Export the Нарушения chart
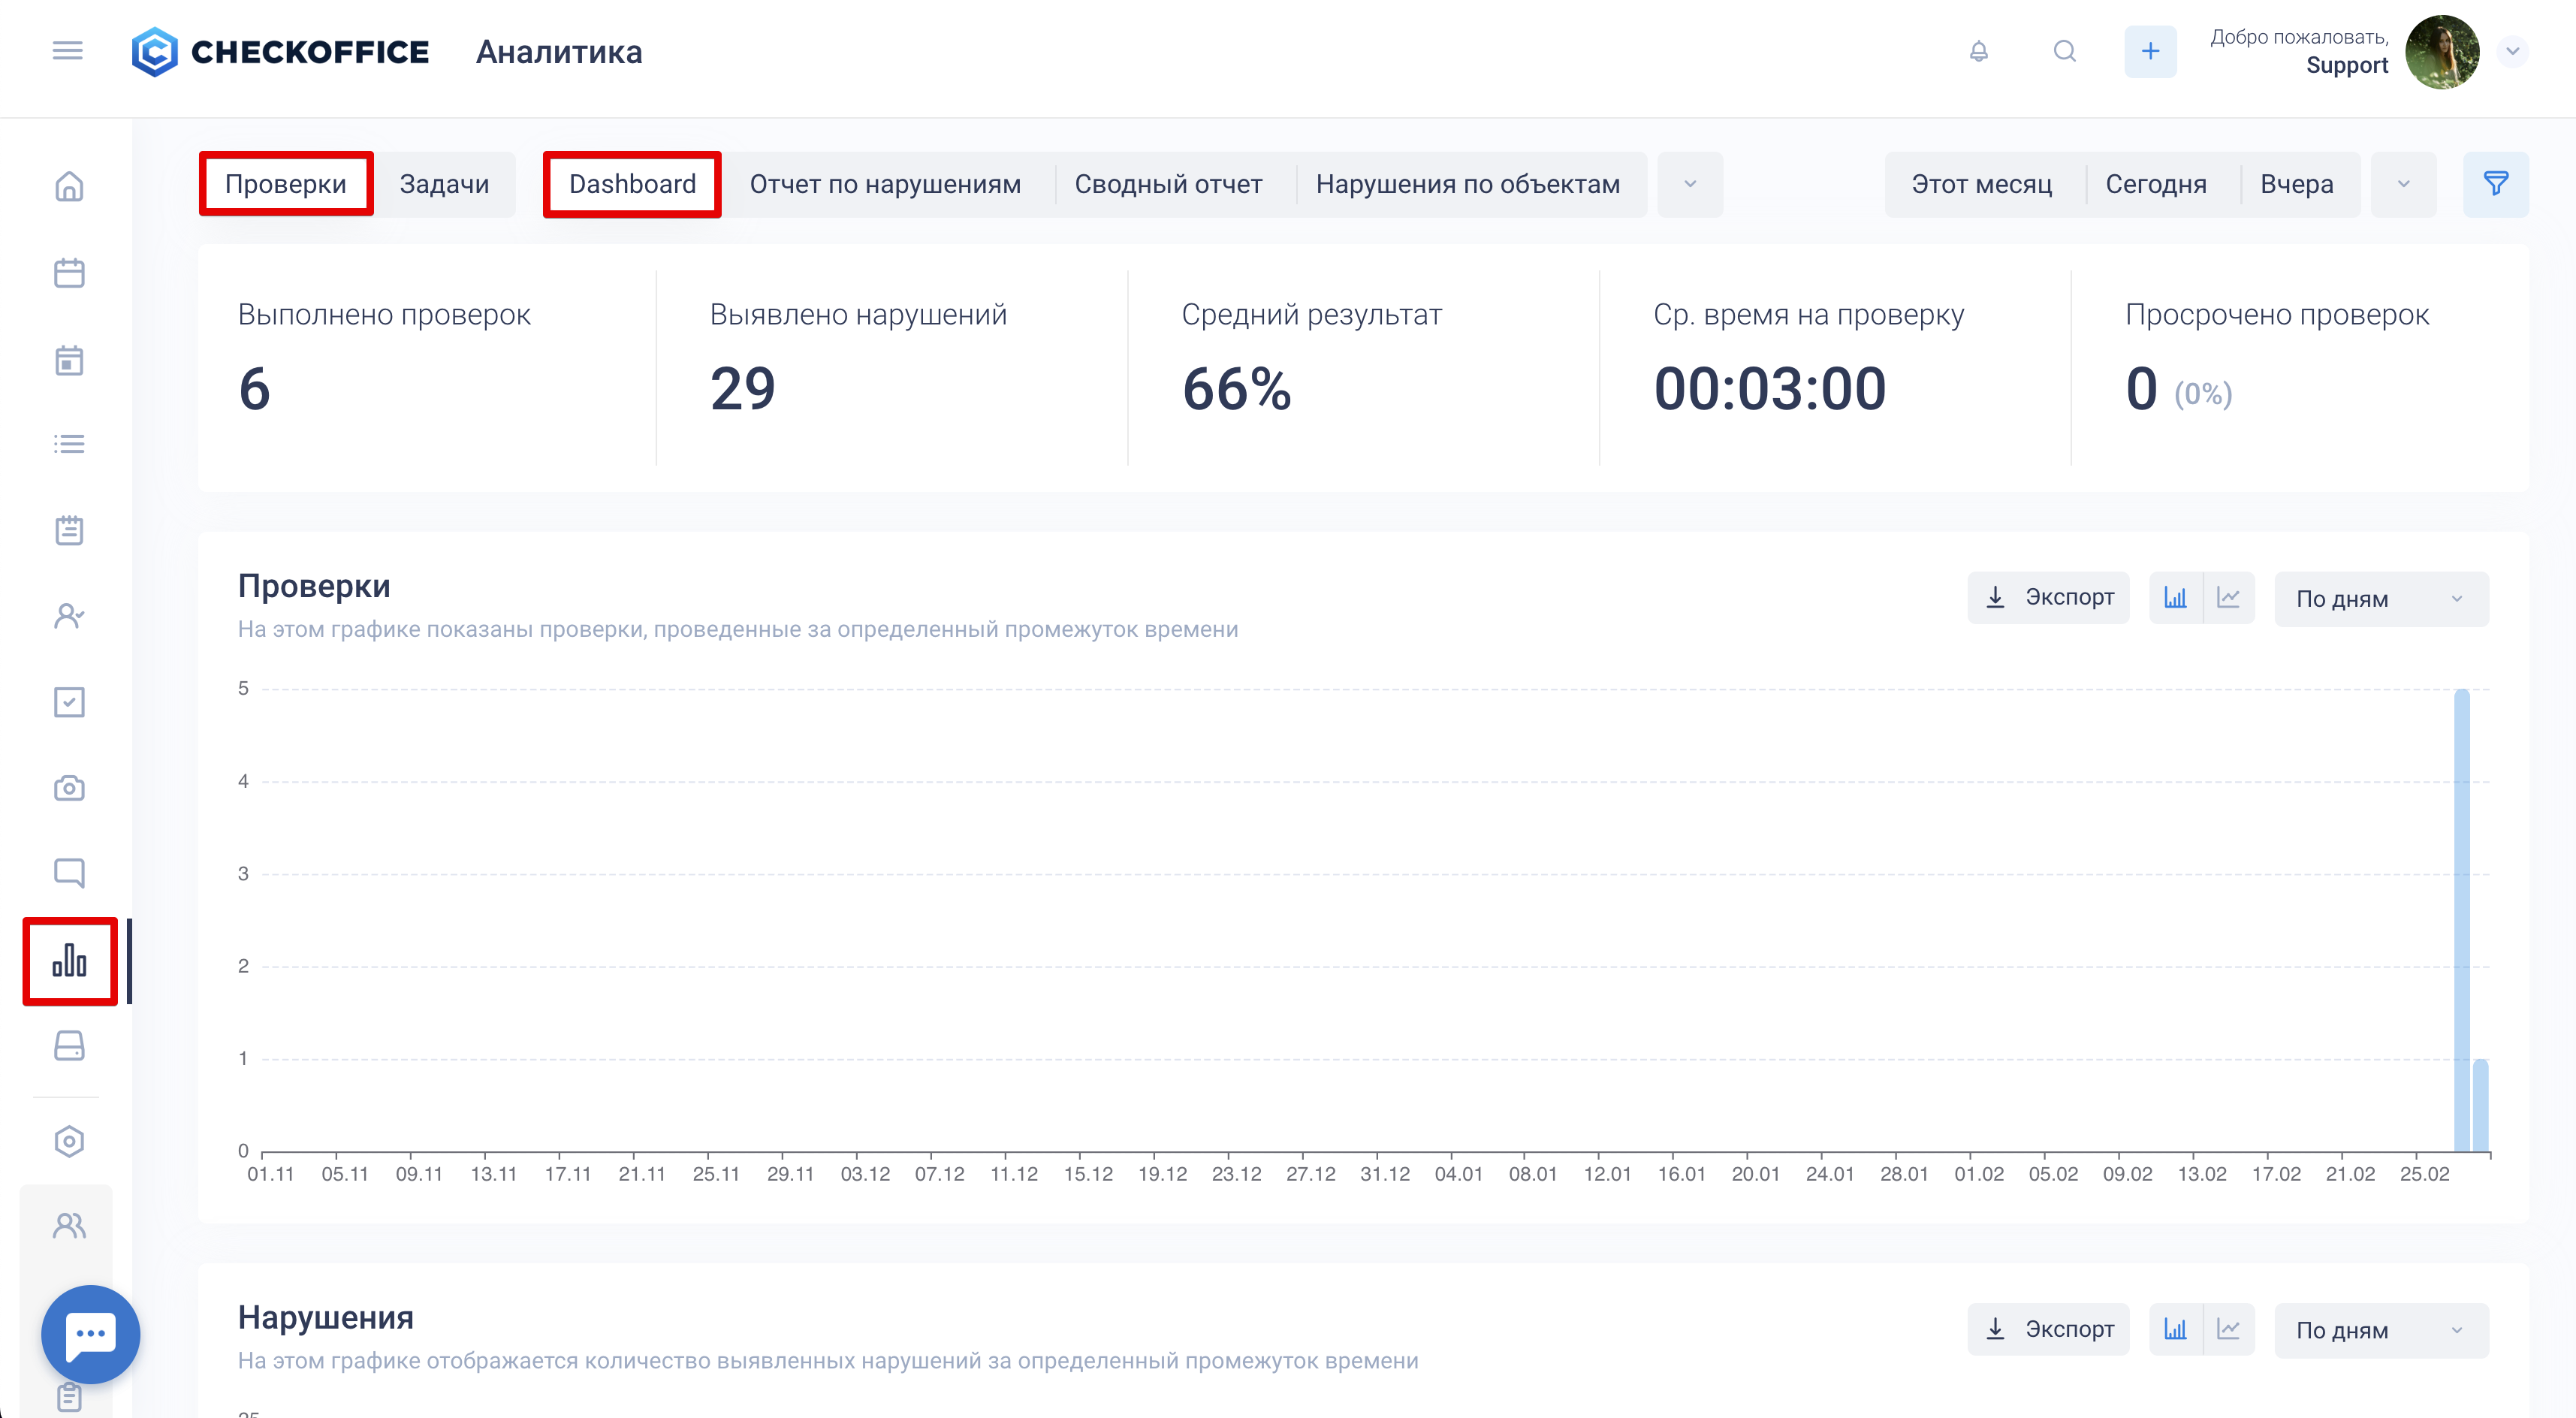 (x=2049, y=1329)
